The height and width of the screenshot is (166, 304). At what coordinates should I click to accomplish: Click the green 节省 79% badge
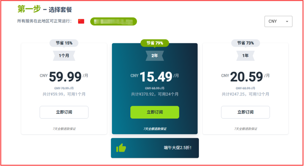155,43
